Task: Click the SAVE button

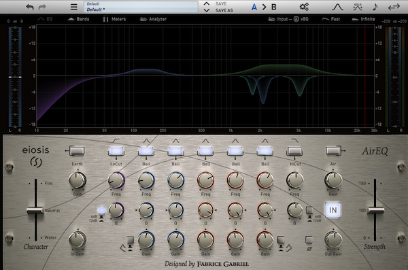Action: (x=221, y=3)
